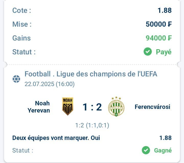
Task: Click the football sport icon
Action: tap(16, 79)
